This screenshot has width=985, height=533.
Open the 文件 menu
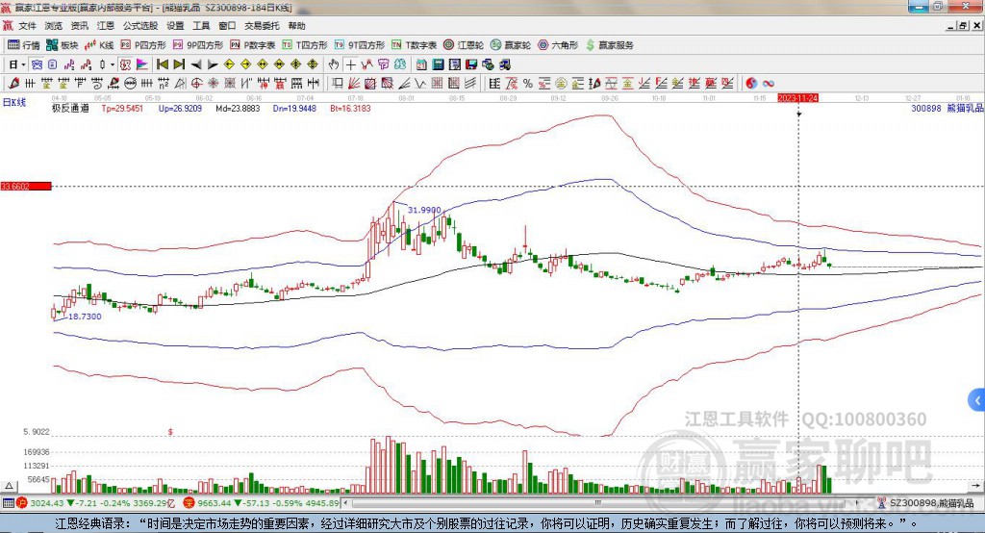pyautogui.click(x=27, y=26)
